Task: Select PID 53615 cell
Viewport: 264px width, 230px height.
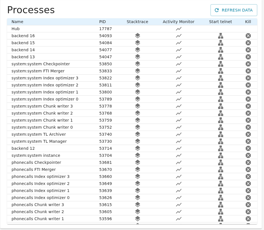Action: click(105, 205)
